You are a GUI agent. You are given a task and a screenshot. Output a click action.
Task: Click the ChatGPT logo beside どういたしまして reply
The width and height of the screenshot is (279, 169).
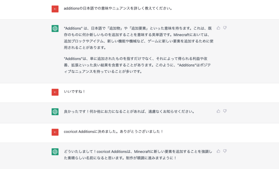coord(55,152)
